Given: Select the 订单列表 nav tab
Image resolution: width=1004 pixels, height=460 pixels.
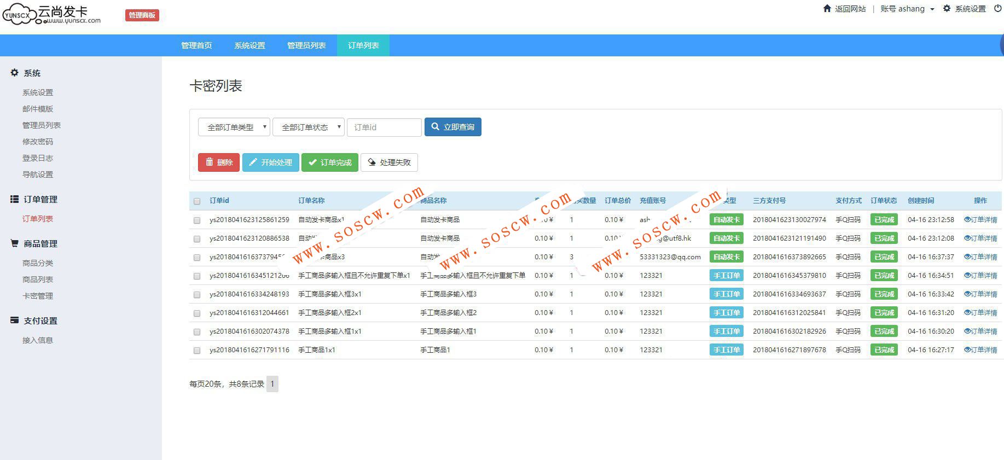Looking at the screenshot, I should 363,45.
